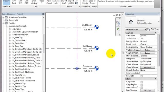Select M_Revision Tag item
Image resolution: width=164 pixels, height=92 pixels.
click(x=19, y=86)
